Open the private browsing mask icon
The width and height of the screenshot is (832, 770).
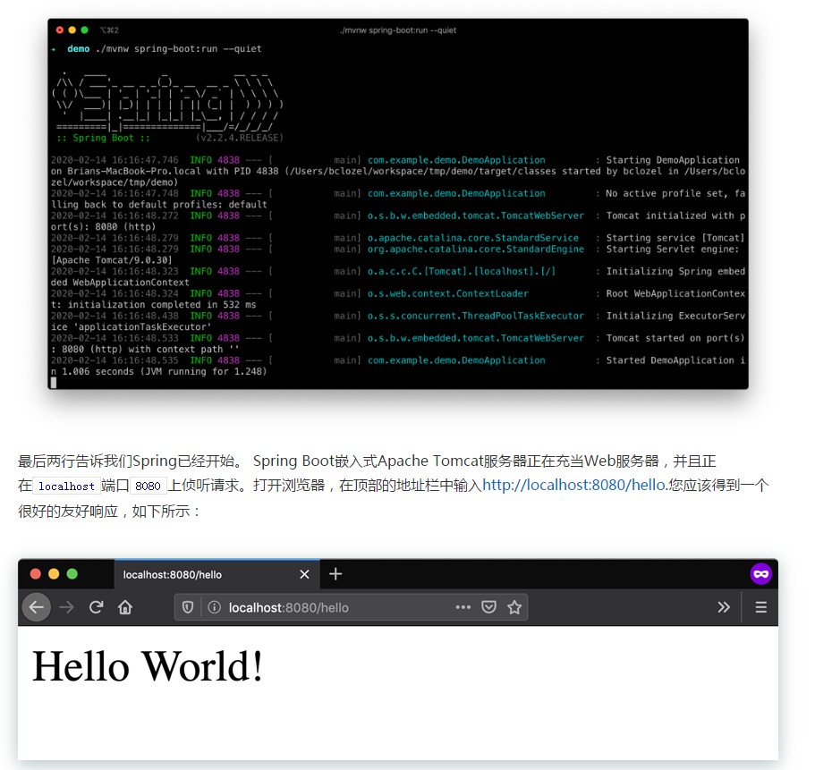[x=760, y=574]
